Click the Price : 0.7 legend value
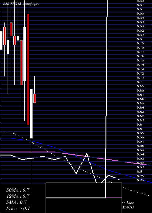The image size is (152, 213). pyautogui.click(x=18, y=208)
